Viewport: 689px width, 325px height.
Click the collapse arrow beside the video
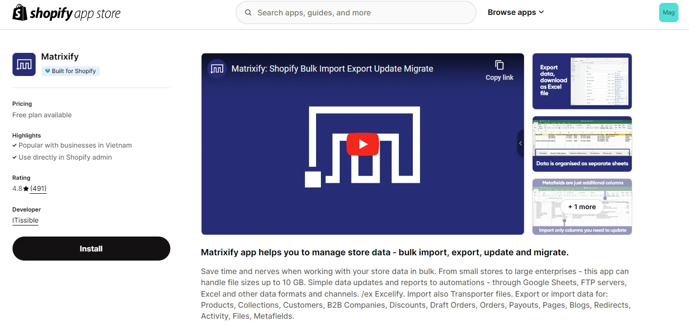pos(521,143)
